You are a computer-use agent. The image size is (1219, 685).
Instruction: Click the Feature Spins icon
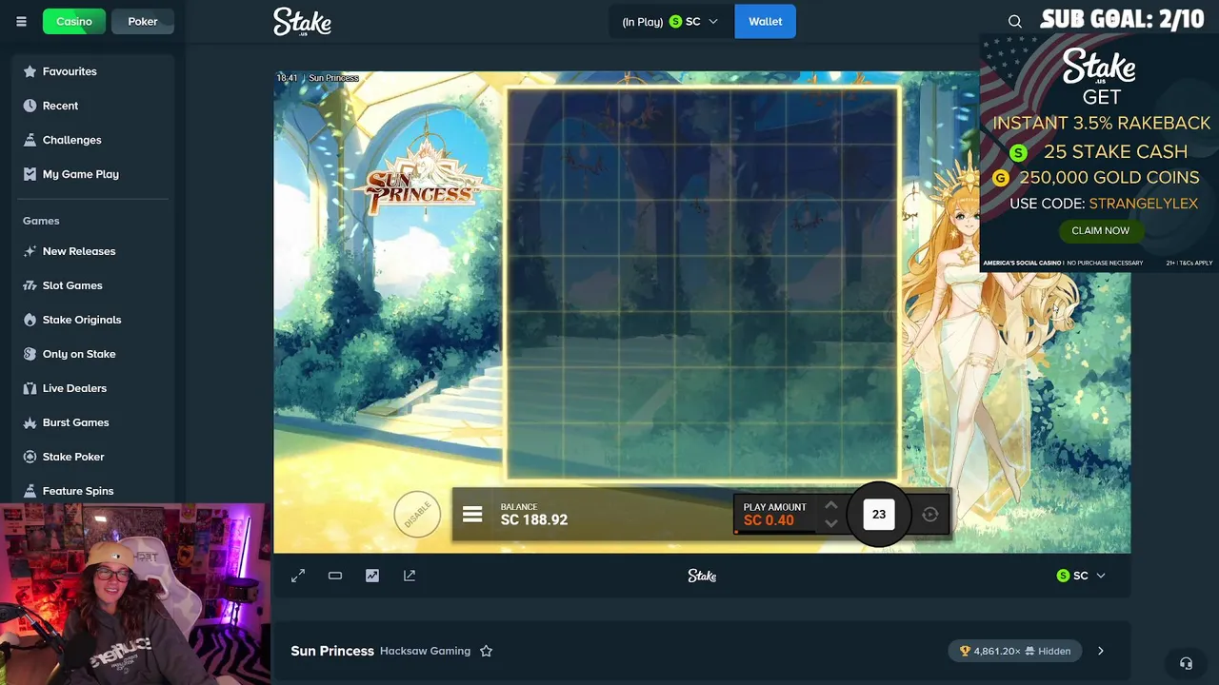pyautogui.click(x=30, y=491)
